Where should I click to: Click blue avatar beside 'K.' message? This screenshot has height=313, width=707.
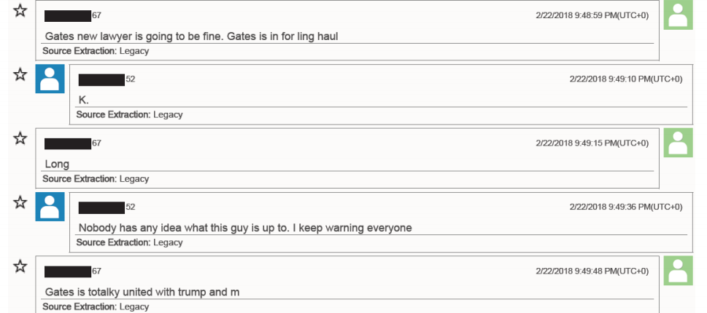coord(50,79)
